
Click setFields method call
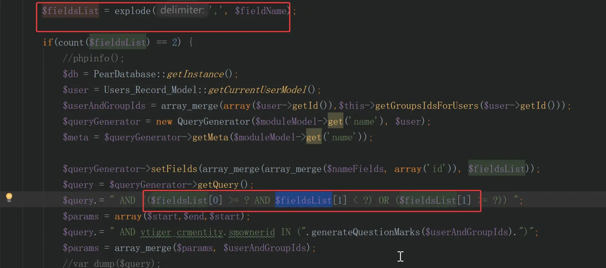174,169
